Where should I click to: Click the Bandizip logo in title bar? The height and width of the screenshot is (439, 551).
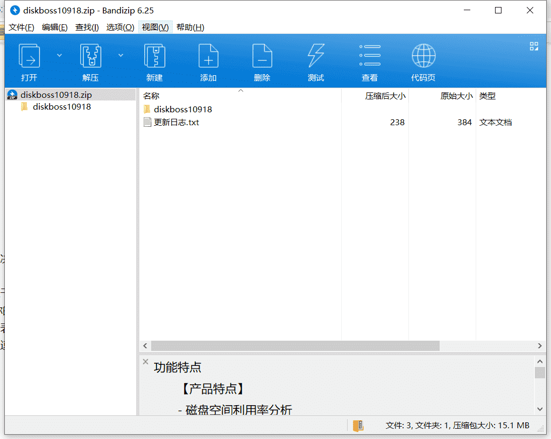(15, 11)
